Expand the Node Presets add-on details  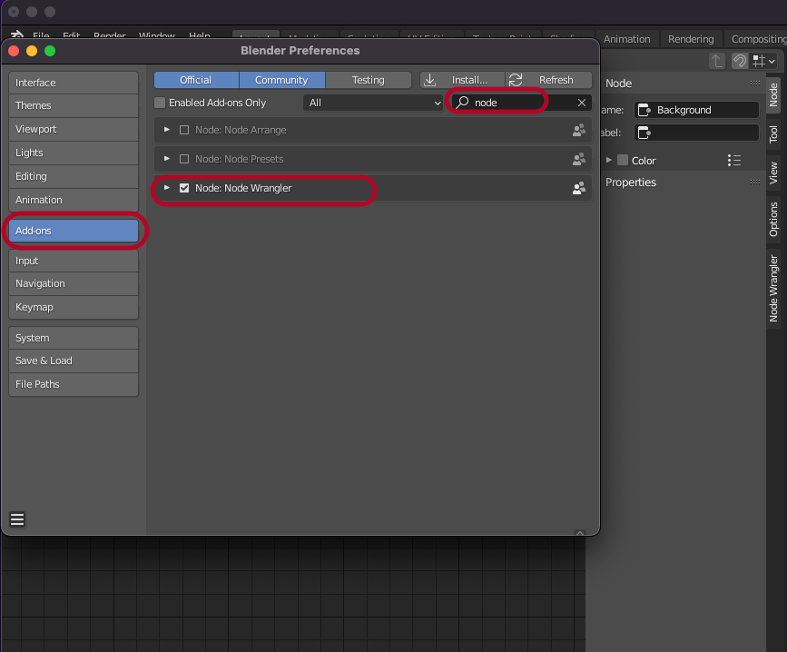[167, 159]
